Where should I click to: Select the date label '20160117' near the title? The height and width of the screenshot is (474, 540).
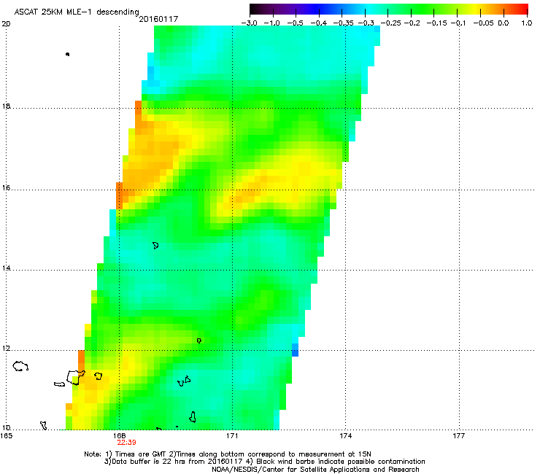pos(158,19)
